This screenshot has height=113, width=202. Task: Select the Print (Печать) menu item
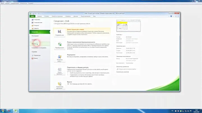[35, 44]
